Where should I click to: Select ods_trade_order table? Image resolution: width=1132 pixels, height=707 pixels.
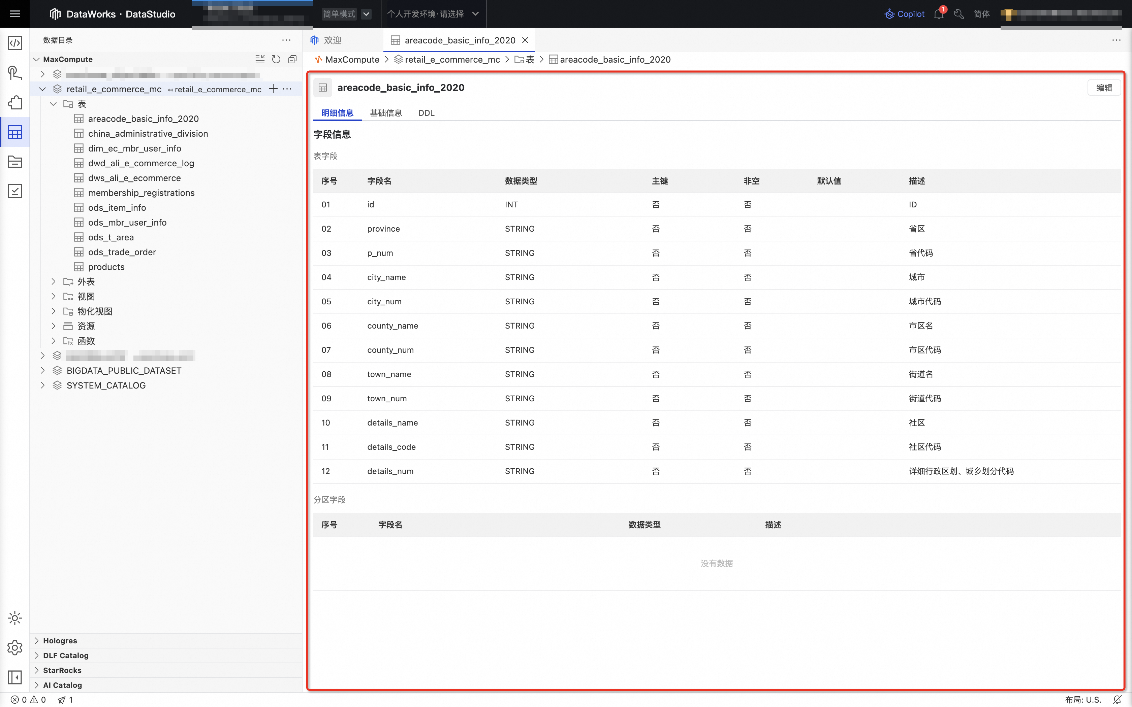(122, 252)
